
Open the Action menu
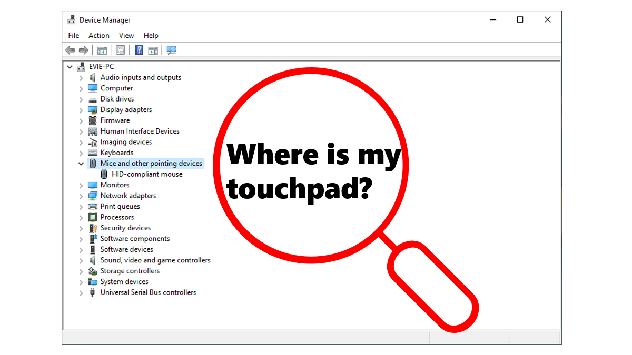point(98,35)
